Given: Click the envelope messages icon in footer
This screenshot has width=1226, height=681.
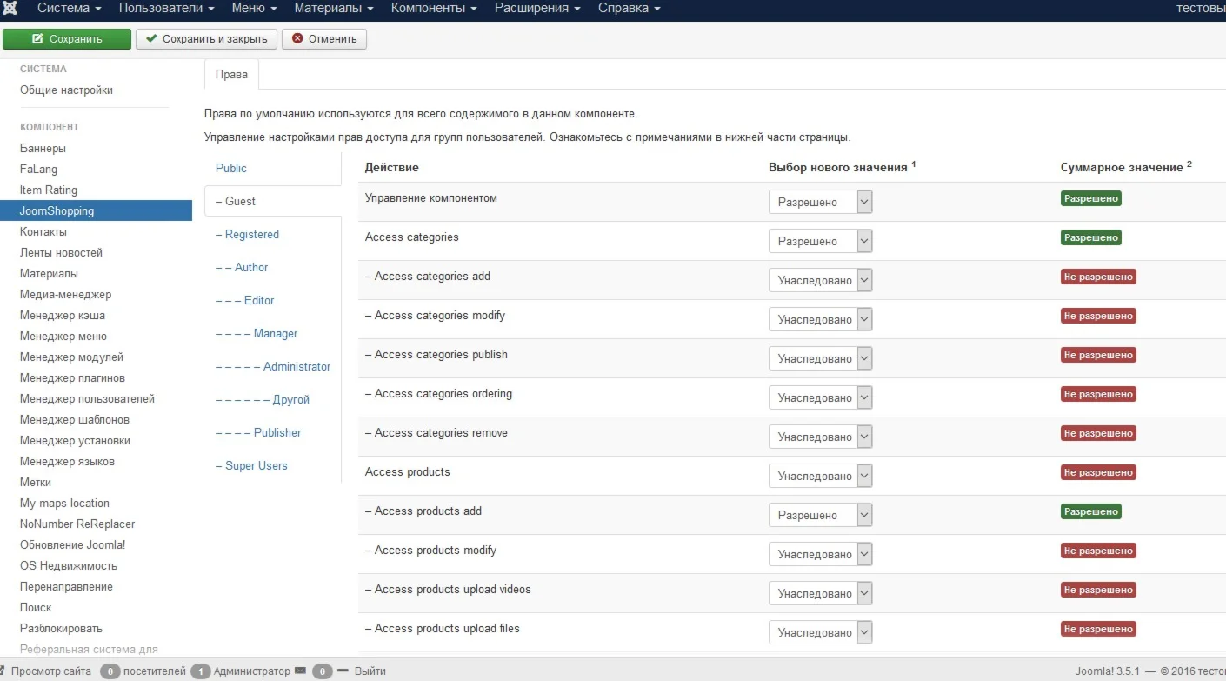Looking at the screenshot, I should tap(300, 671).
